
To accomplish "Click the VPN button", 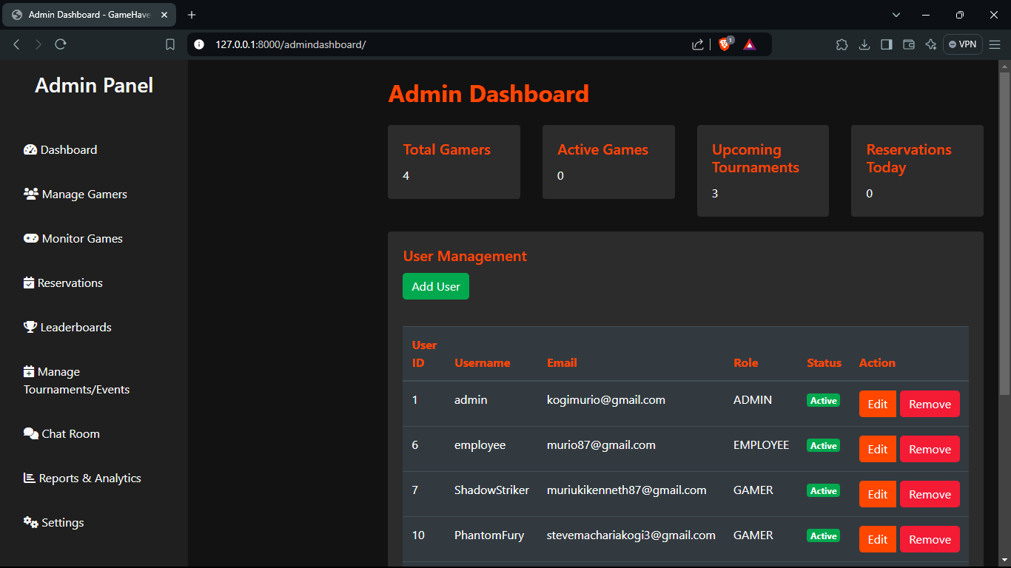I will point(963,44).
